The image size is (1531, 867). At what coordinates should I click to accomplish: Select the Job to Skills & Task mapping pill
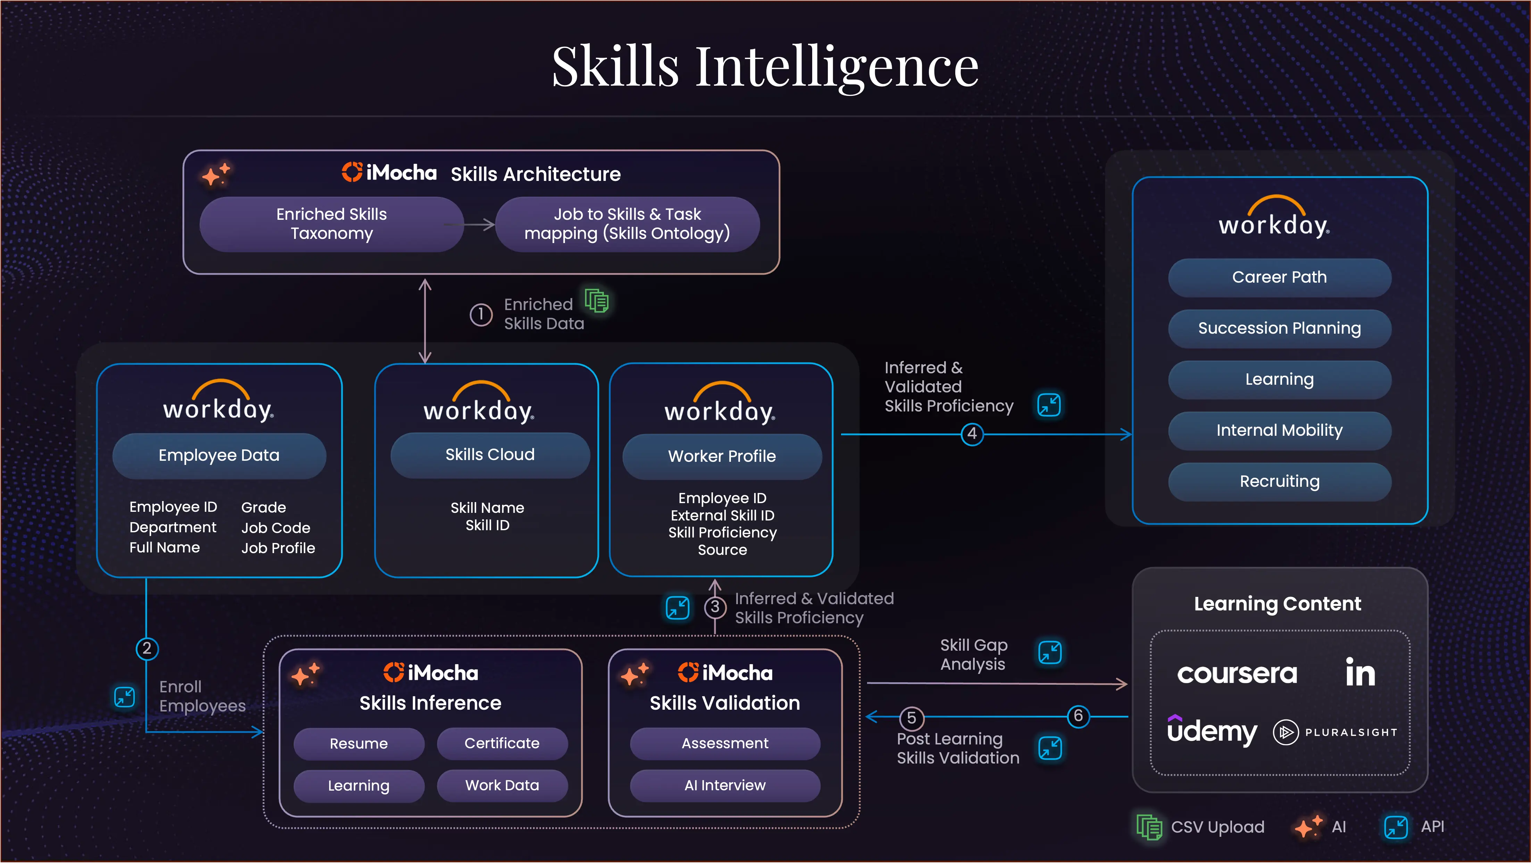[x=627, y=224]
